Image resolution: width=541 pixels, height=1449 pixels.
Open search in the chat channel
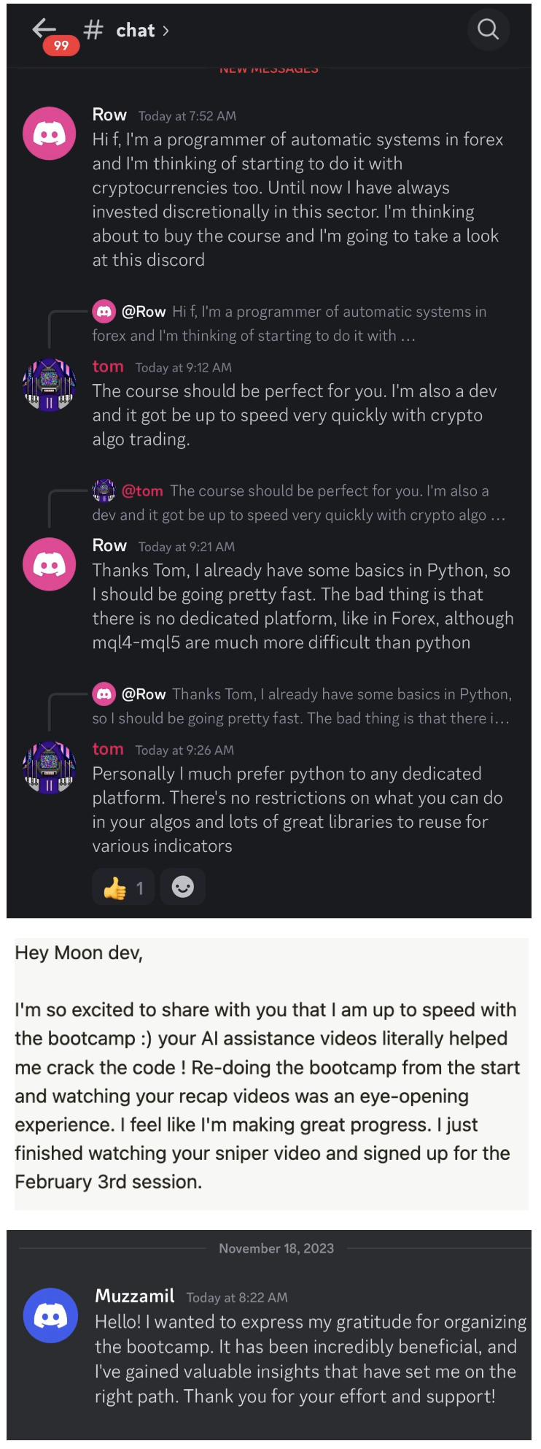pyautogui.click(x=488, y=30)
